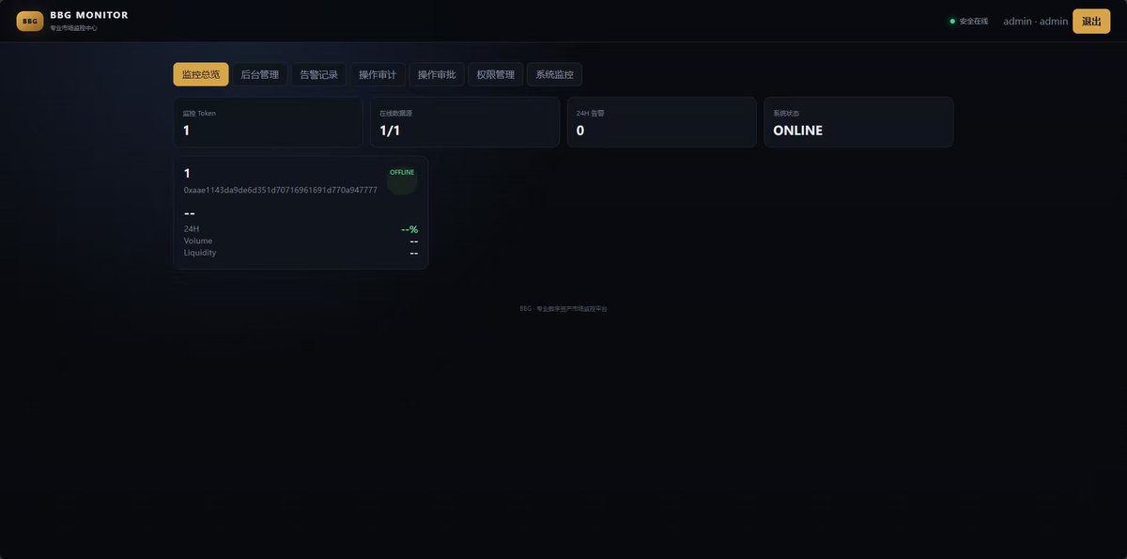Click the 安全在线 status text
The width and height of the screenshot is (1127, 559).
tap(974, 21)
